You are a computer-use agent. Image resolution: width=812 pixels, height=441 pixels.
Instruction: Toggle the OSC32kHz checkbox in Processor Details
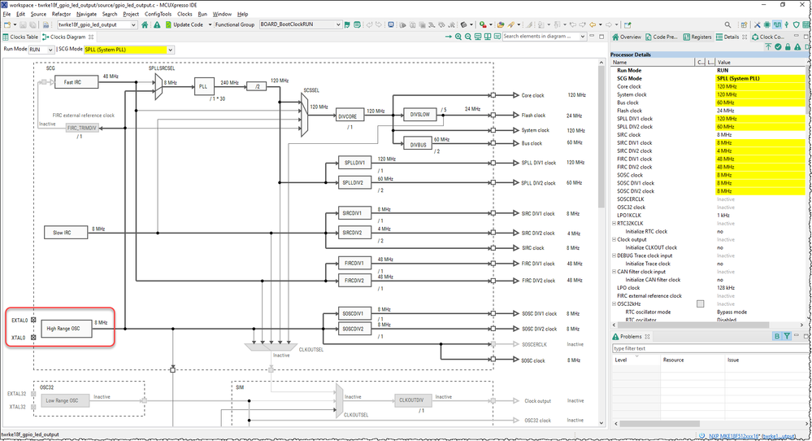pyautogui.click(x=700, y=303)
